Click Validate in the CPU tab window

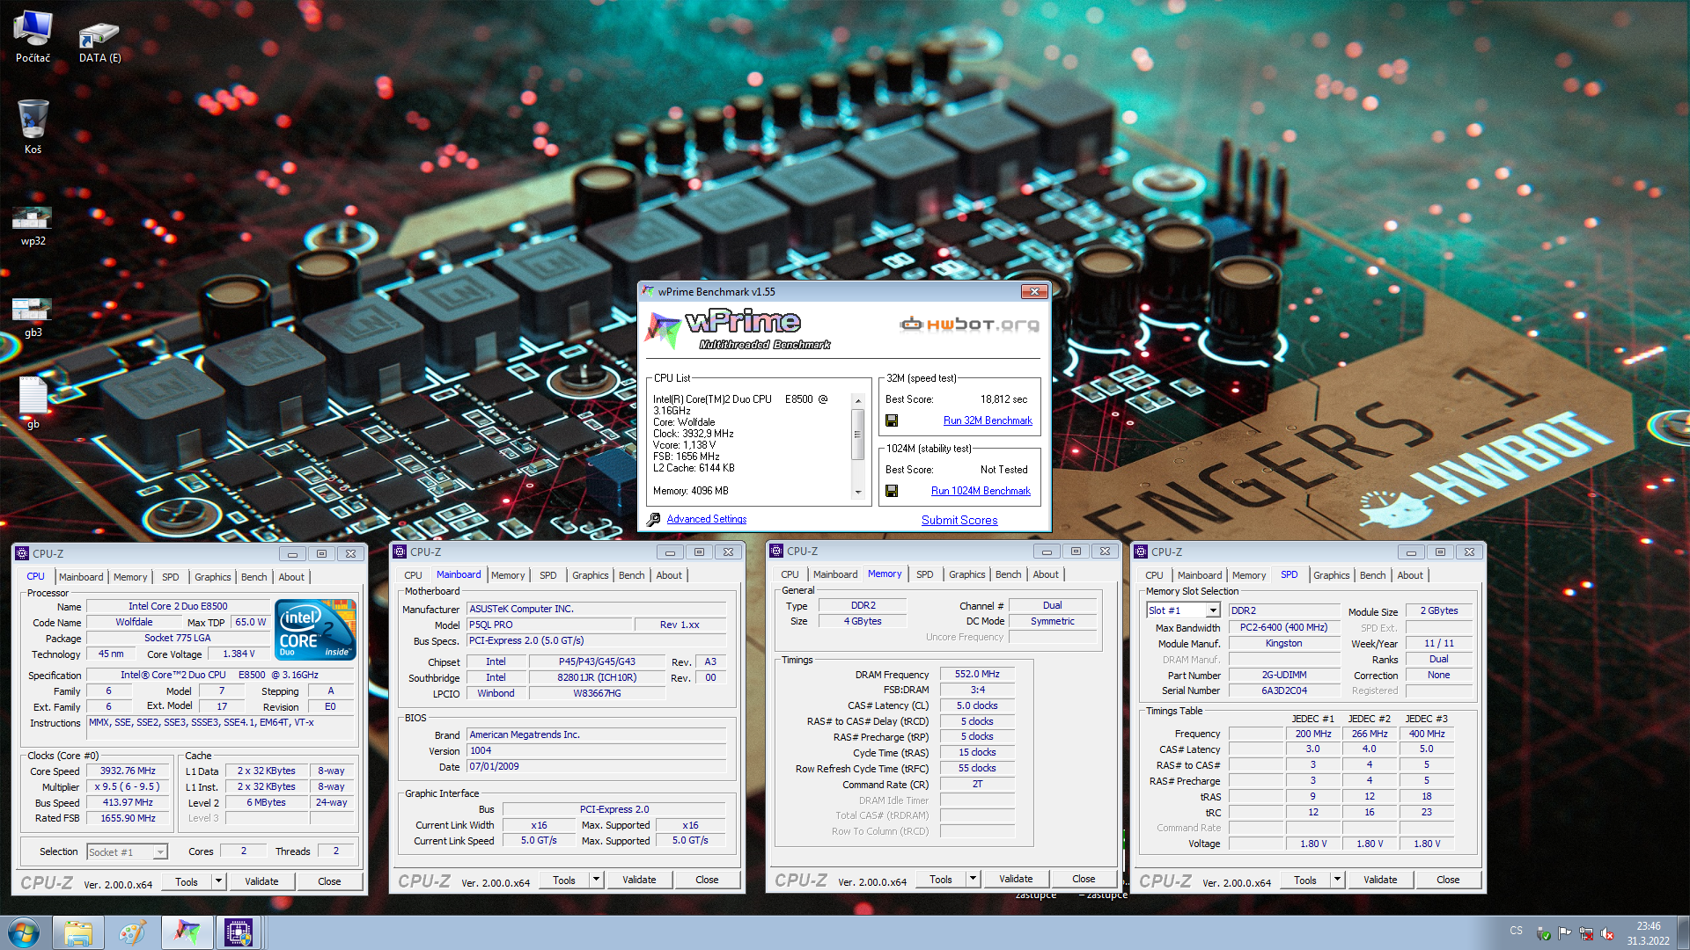click(261, 881)
